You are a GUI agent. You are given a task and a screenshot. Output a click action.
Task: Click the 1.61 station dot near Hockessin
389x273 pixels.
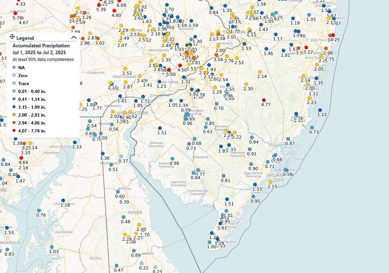(120, 96)
